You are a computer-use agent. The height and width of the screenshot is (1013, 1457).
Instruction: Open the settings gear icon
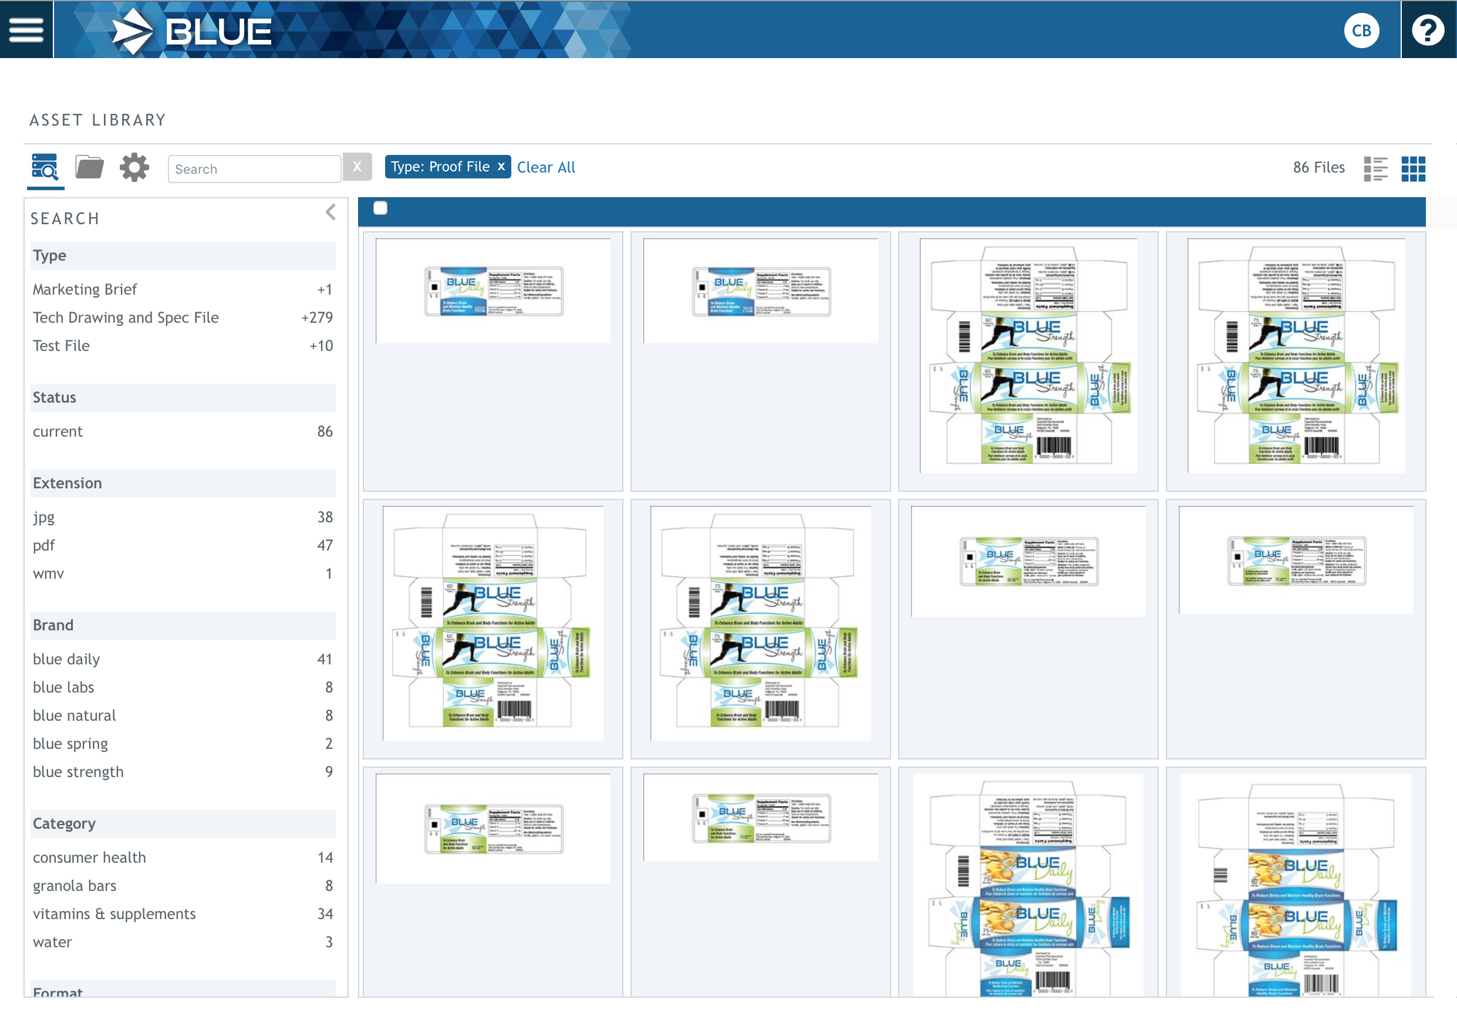tap(134, 167)
